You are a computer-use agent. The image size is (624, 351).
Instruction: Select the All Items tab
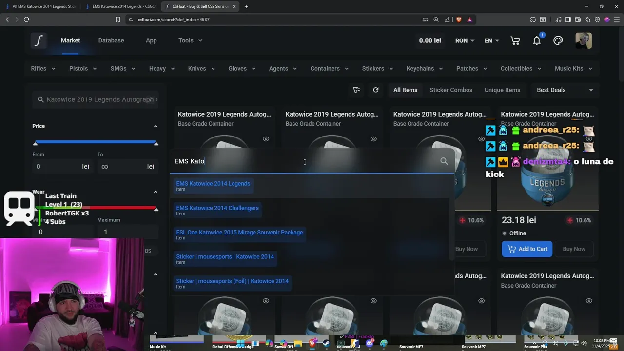click(x=406, y=90)
